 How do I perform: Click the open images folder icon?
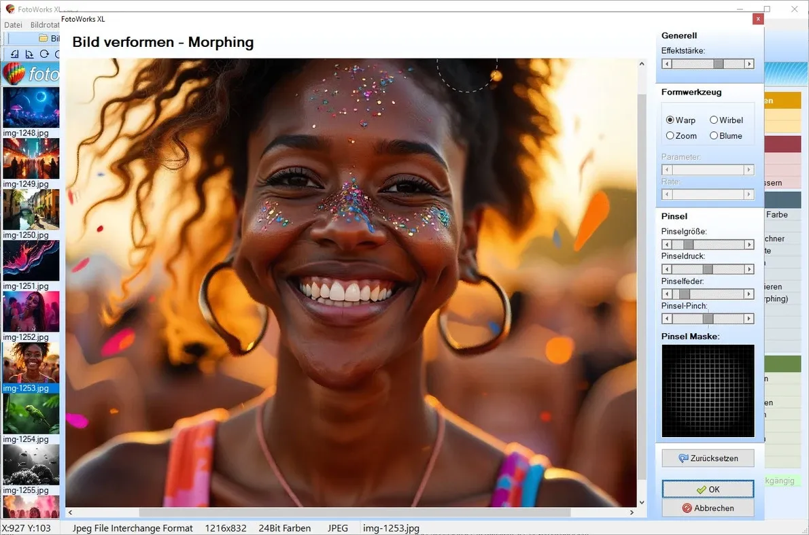42,38
